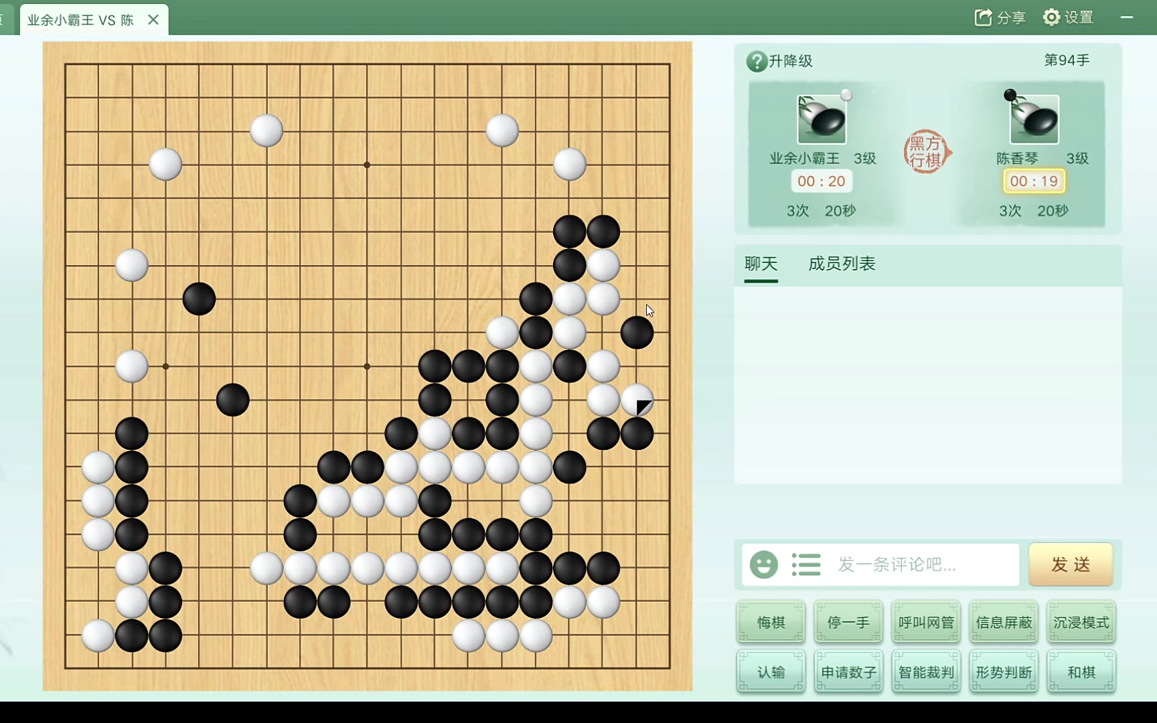Click the 黑方行棋 turn indicator stamp
Image resolution: width=1157 pixels, height=723 pixels.
pyautogui.click(x=927, y=152)
